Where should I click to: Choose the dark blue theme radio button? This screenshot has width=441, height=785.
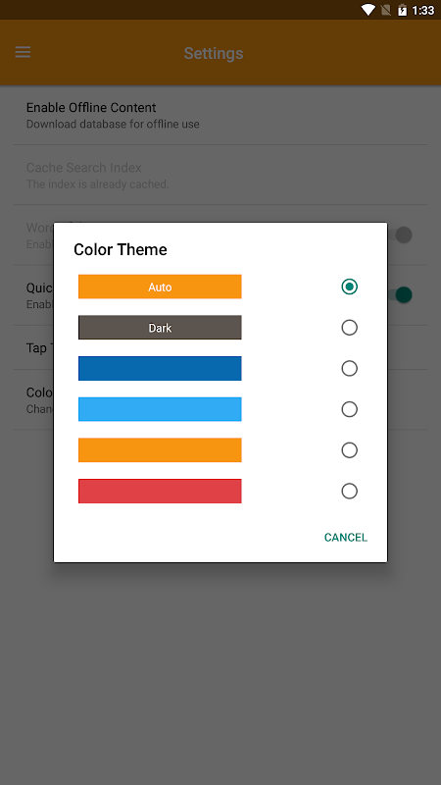(x=350, y=369)
